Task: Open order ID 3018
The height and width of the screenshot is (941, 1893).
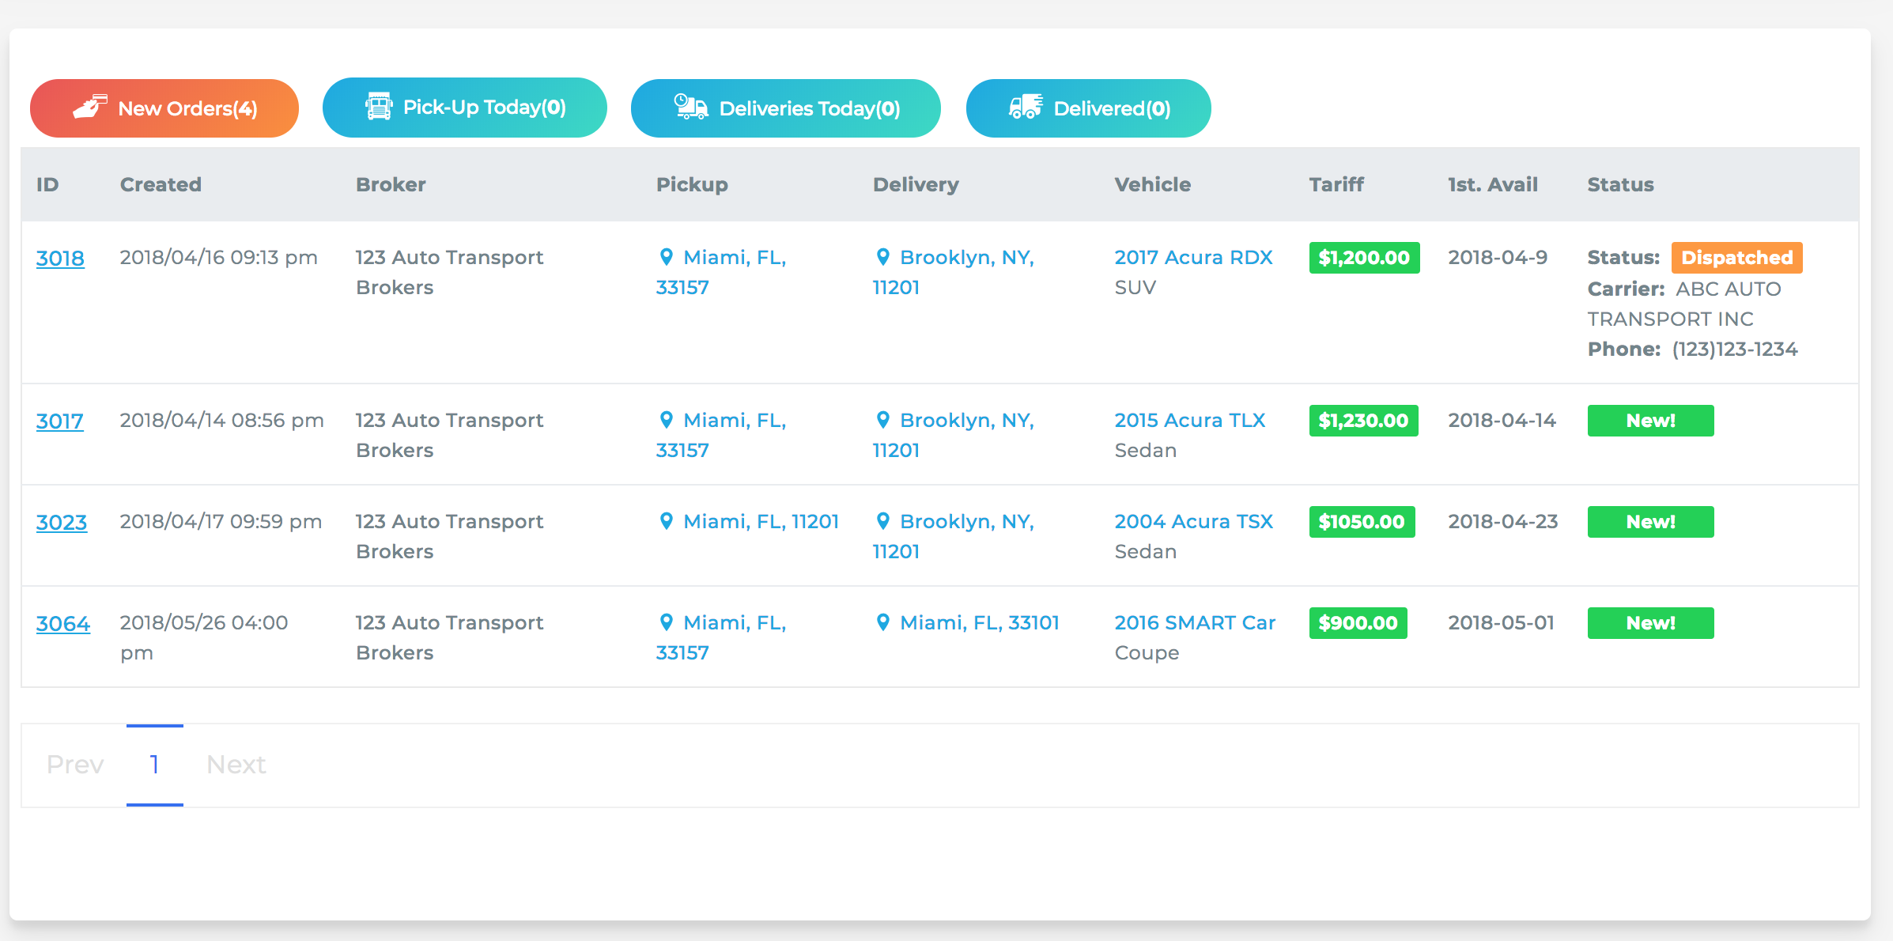Action: [x=60, y=259]
